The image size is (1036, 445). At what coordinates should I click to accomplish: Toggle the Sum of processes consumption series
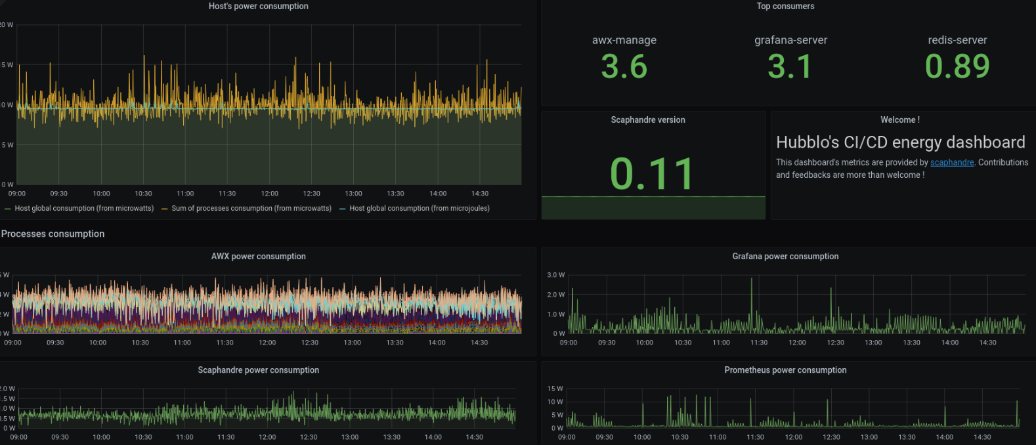tap(251, 208)
